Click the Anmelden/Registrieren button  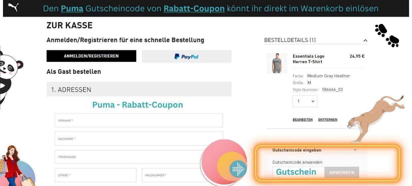91,56
